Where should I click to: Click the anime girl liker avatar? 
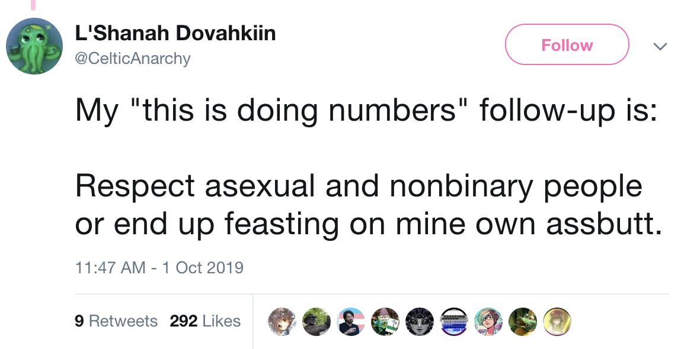(x=282, y=322)
